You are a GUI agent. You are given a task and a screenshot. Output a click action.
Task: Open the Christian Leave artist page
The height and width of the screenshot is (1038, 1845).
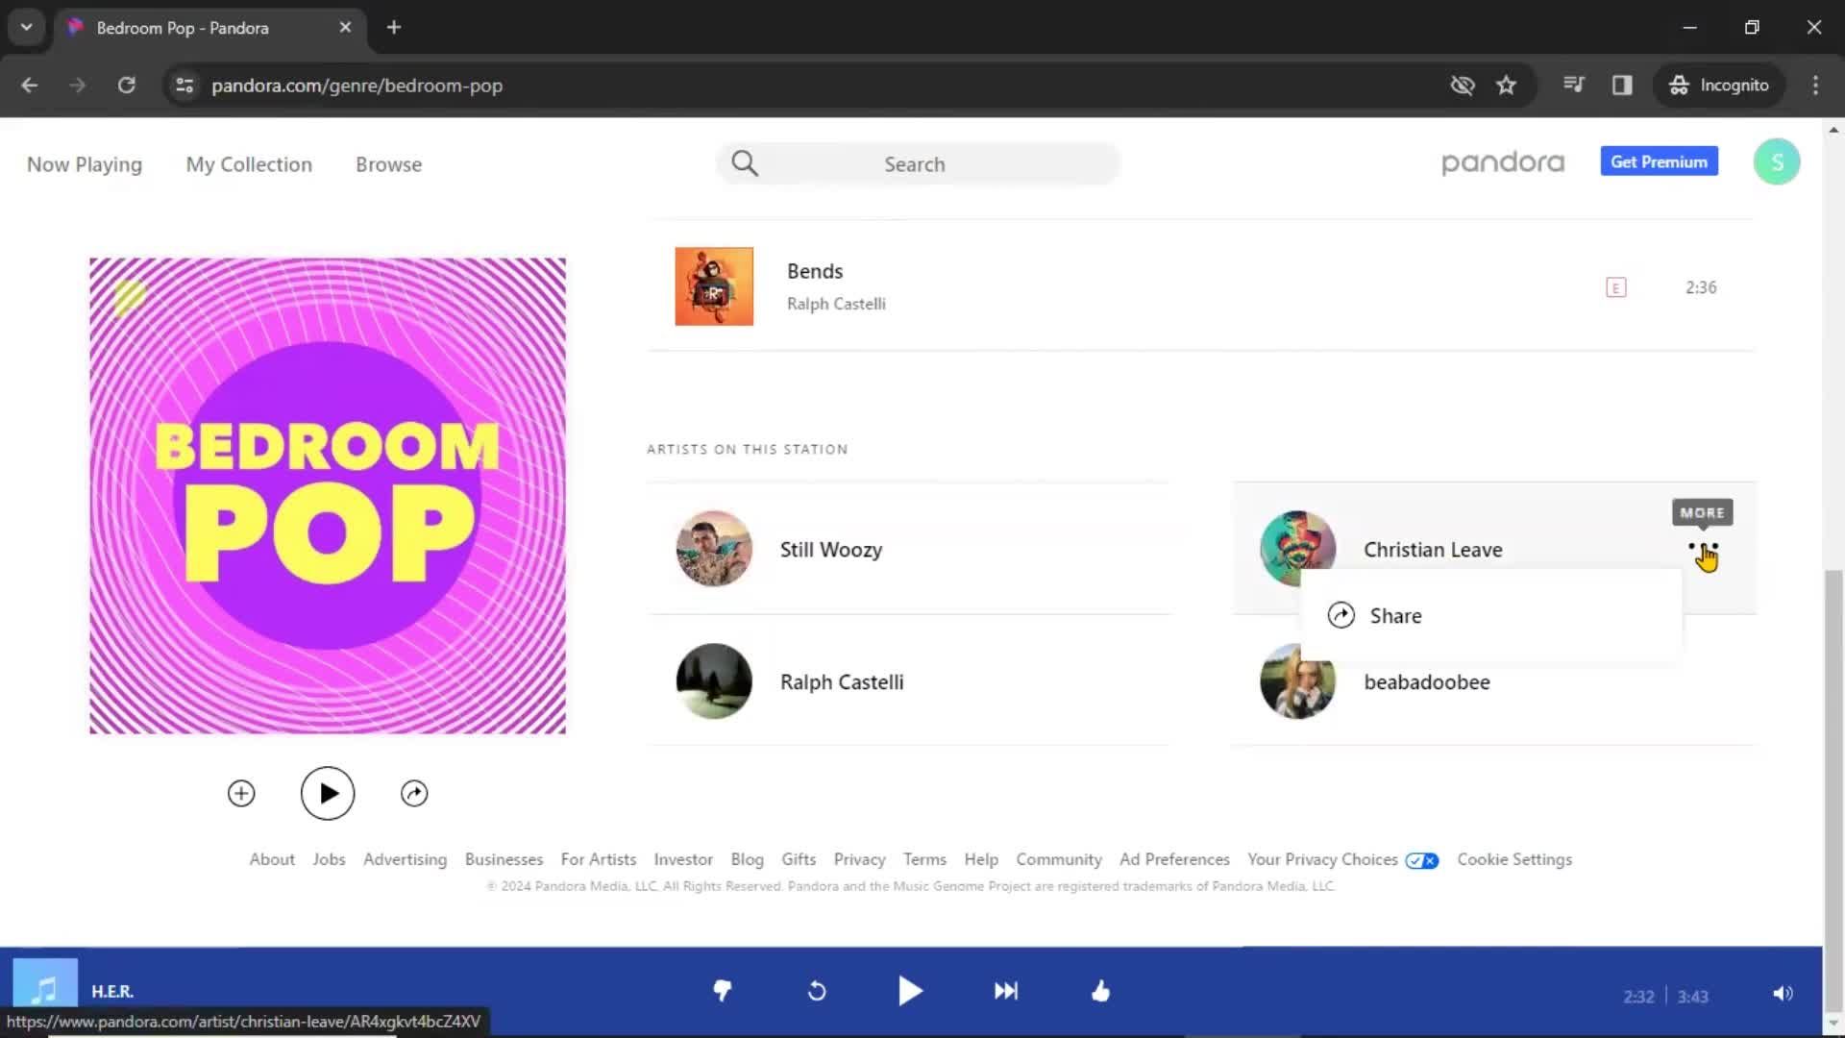click(x=1433, y=550)
